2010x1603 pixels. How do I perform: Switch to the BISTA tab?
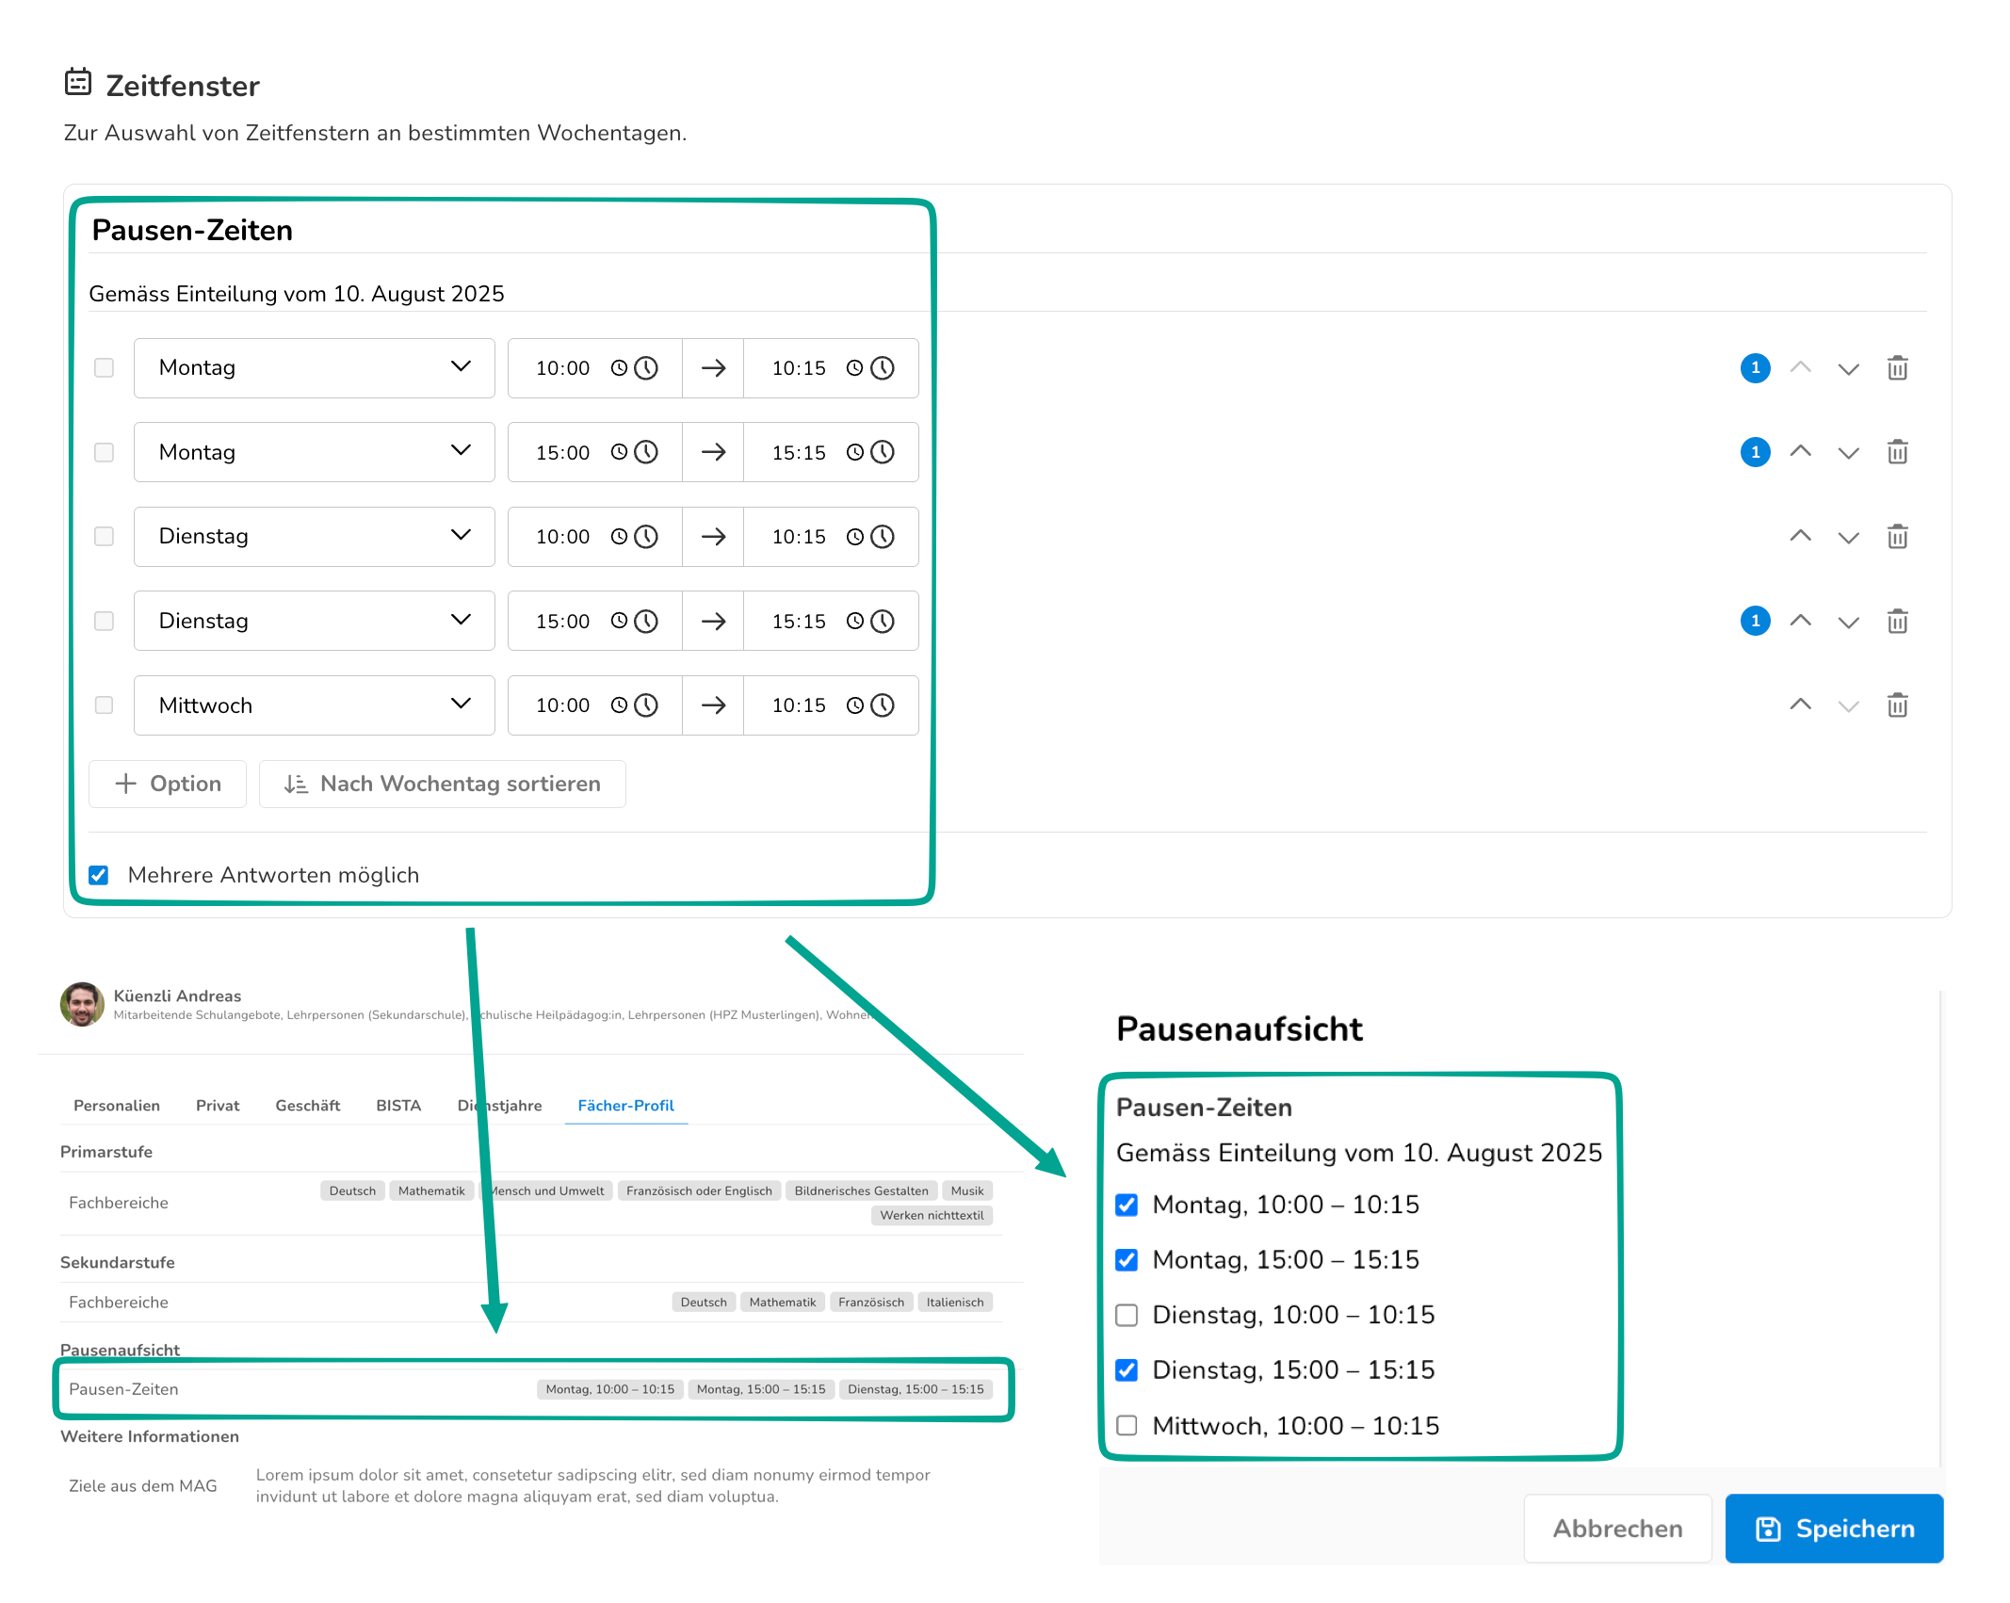398,1106
